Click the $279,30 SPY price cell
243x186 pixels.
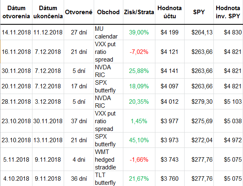coord(199,102)
